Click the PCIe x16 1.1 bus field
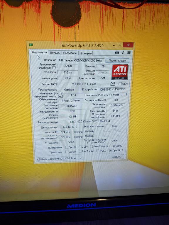The image size is (169, 225). [x=111, y=95]
